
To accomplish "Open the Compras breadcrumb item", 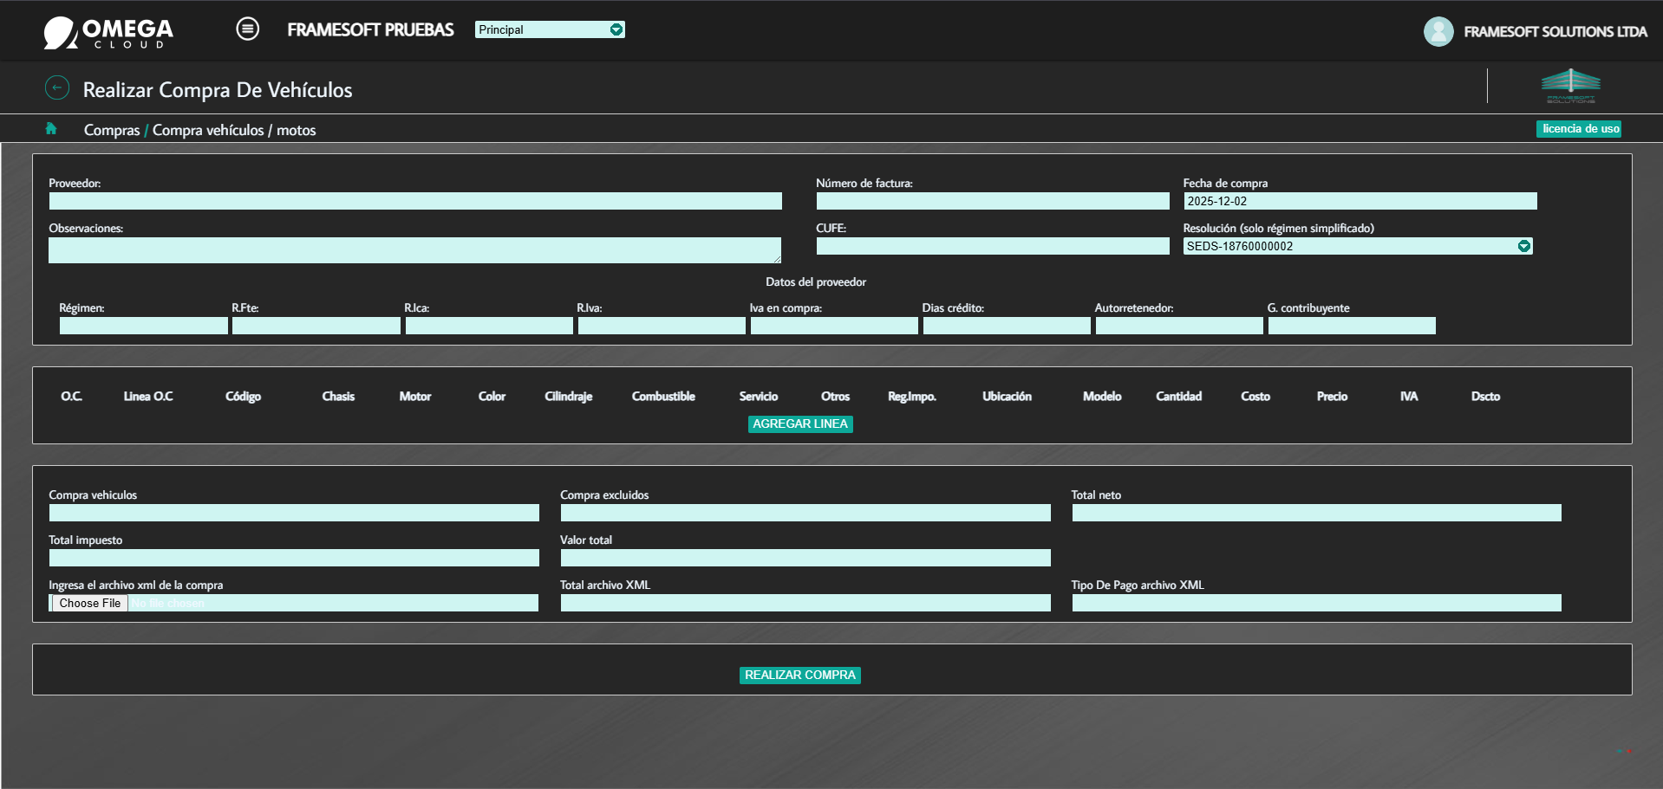I will [x=112, y=130].
